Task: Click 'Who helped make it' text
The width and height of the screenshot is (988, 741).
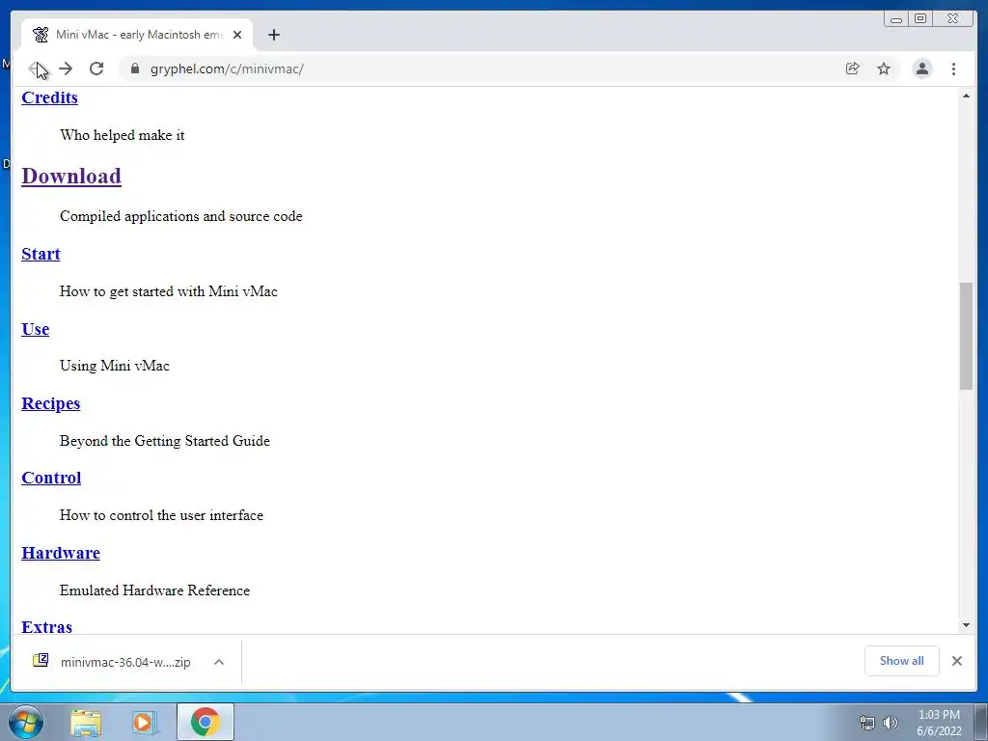Action: tap(123, 135)
